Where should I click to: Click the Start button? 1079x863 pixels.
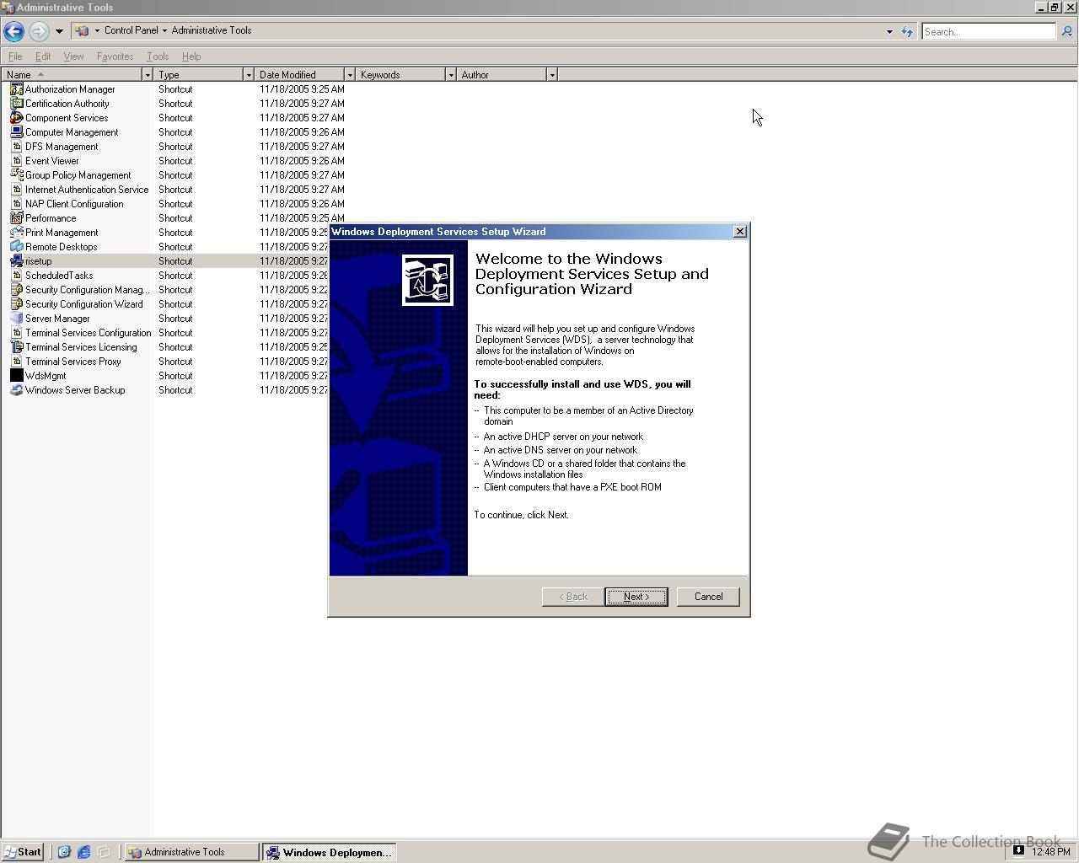pyautogui.click(x=23, y=852)
